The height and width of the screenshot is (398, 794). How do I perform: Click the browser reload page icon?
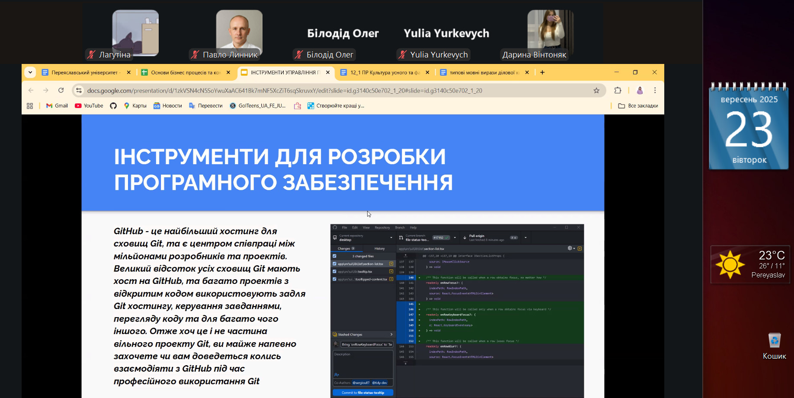pos(61,90)
